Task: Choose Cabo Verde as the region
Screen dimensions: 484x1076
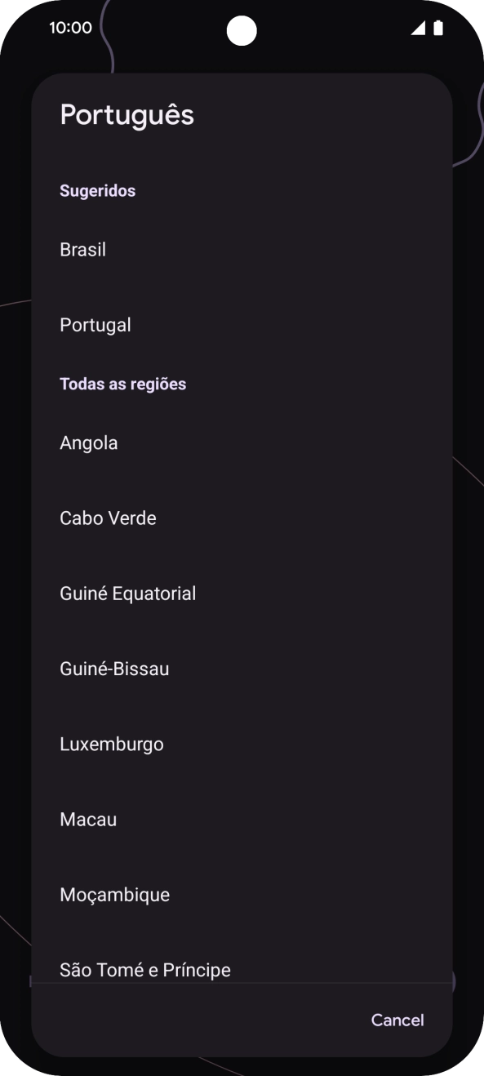Action: click(x=108, y=518)
